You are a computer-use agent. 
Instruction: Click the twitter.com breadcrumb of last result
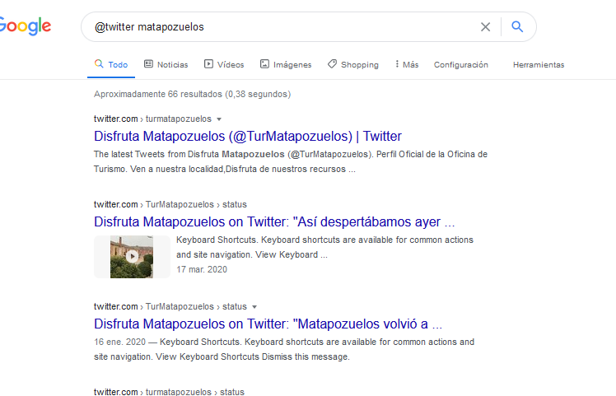(x=115, y=392)
